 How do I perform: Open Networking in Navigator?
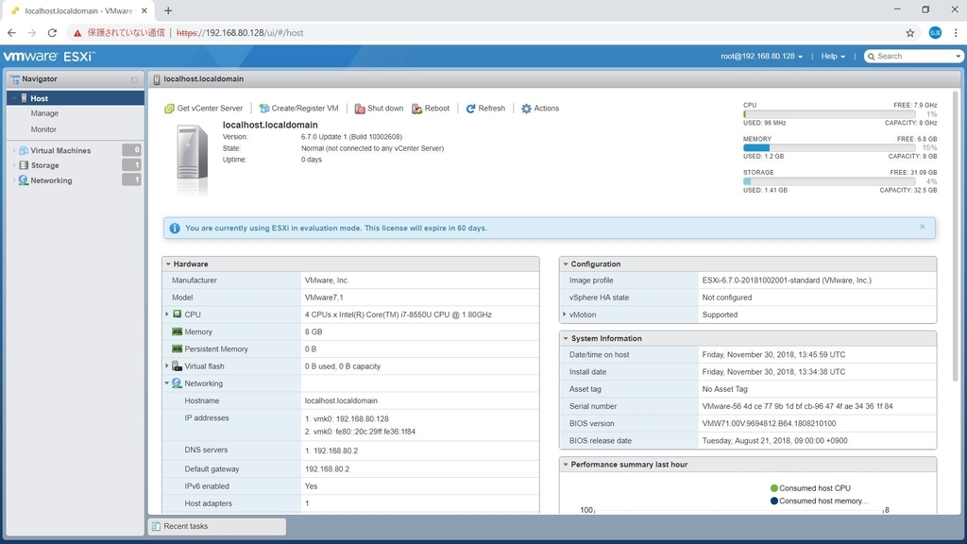[51, 180]
